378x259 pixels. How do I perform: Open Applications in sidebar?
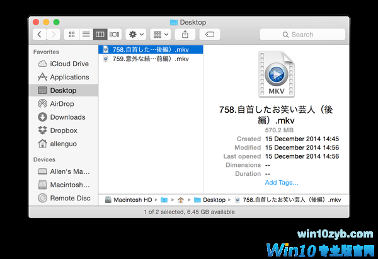point(64,77)
